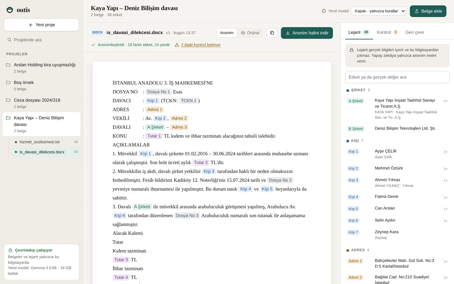Click the outis logo icon

coord(10,10)
